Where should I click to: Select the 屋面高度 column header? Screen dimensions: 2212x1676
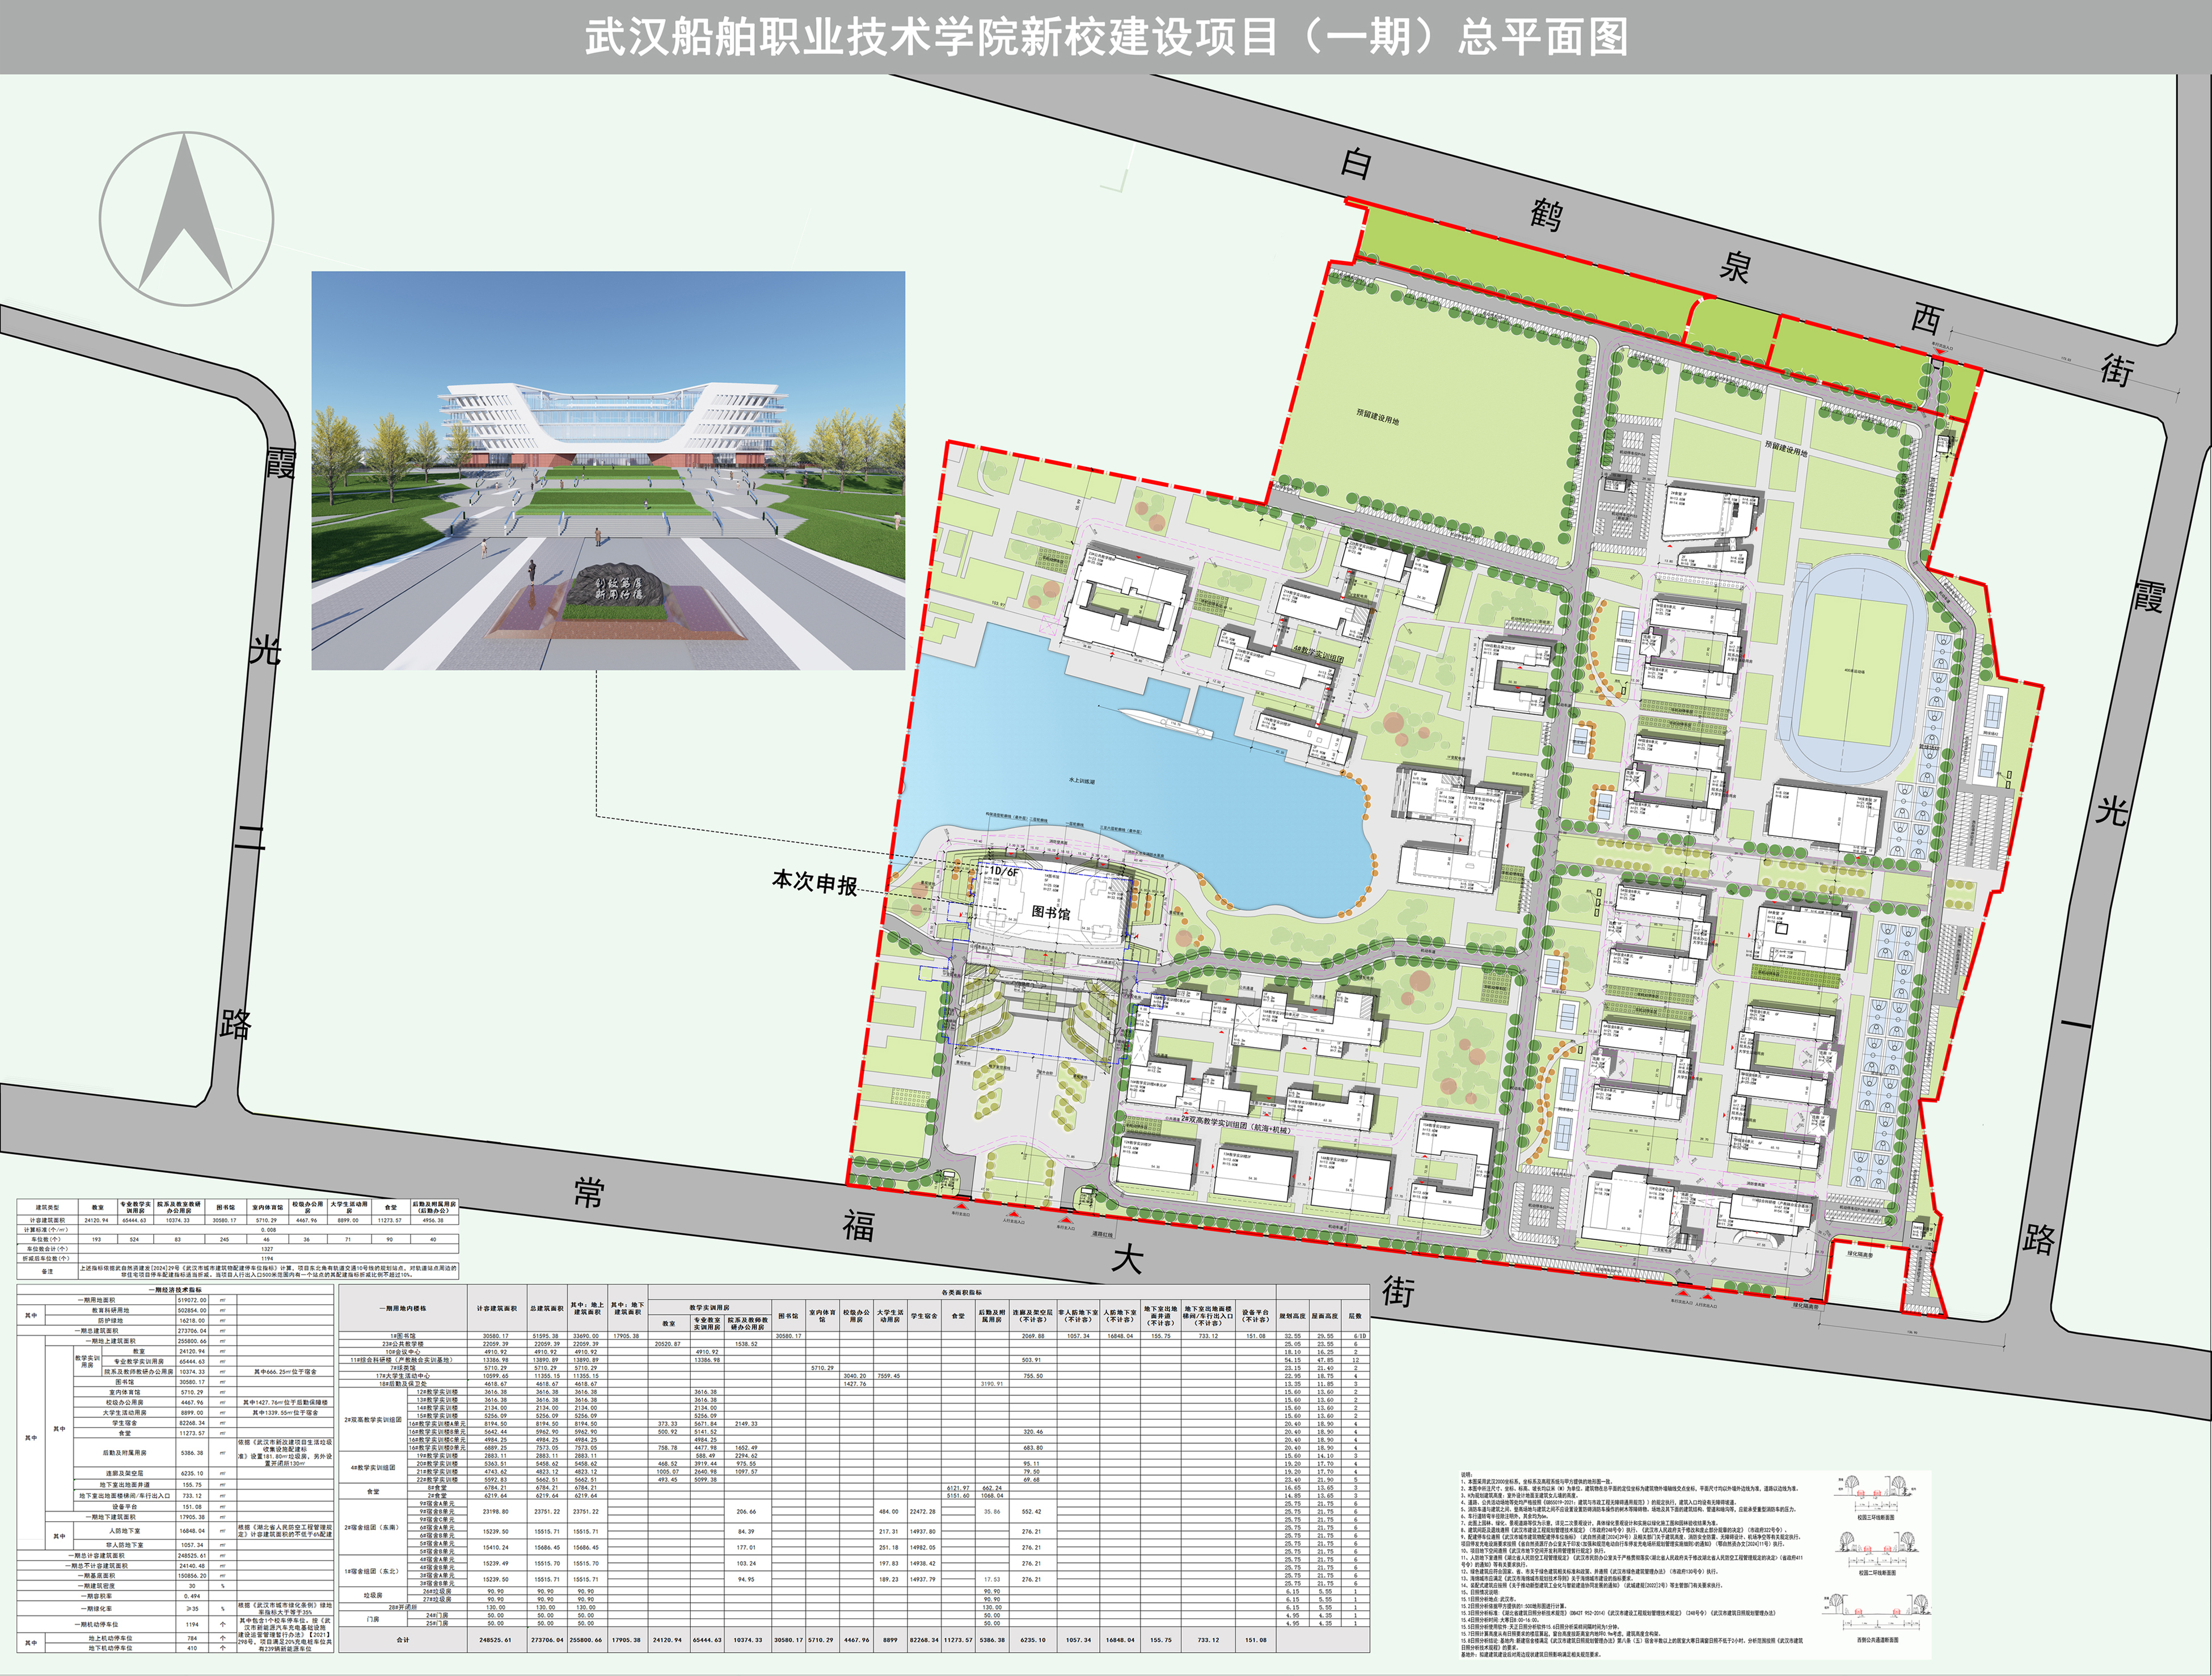[1325, 1316]
